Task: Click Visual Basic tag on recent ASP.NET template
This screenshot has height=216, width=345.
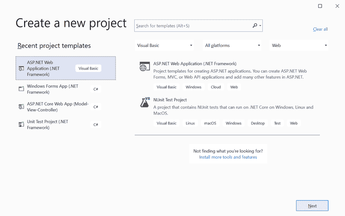Action: pos(88,69)
